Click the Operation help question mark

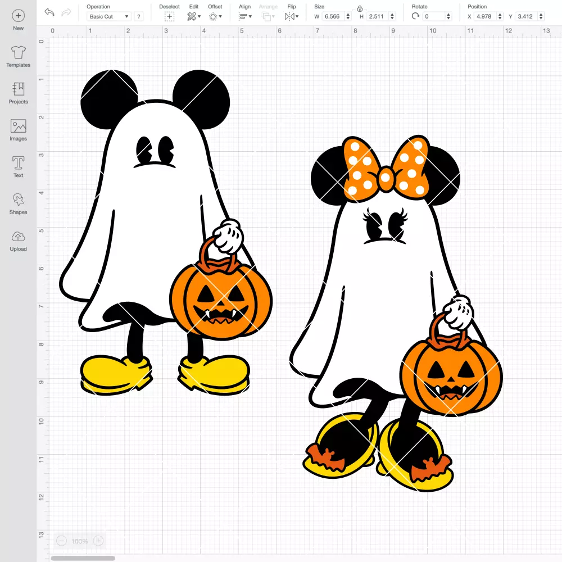[139, 16]
